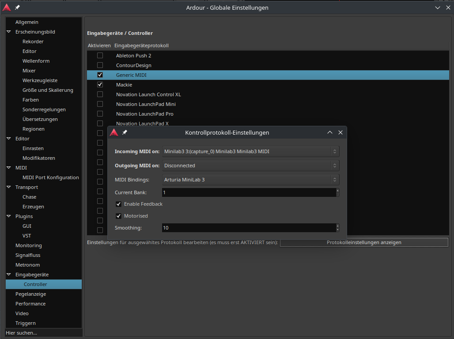The image size is (454, 339).
Task: Show the Protokolleinstellungen anzeigen dialog
Action: tap(364, 243)
